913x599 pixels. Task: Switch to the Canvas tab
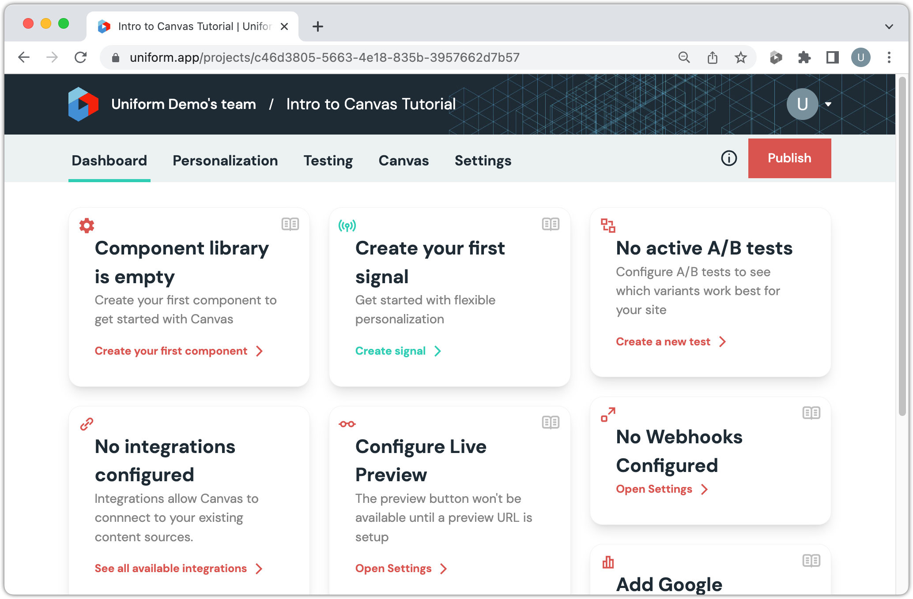tap(404, 161)
